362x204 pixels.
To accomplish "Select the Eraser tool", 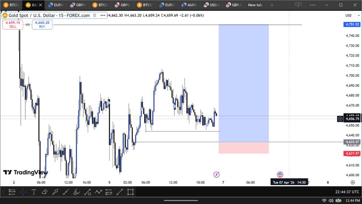I will (44, 192).
